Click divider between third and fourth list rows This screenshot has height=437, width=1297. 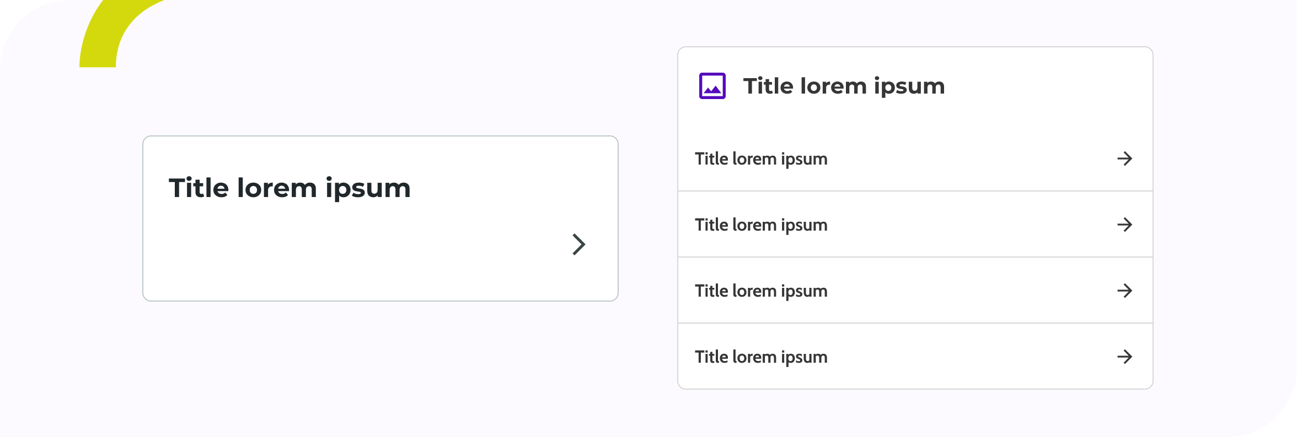915,323
